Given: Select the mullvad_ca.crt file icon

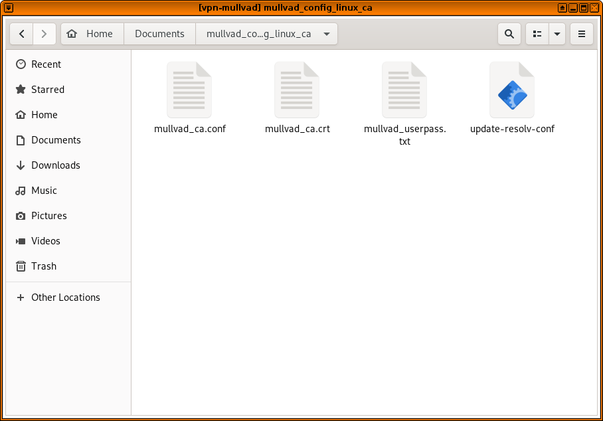Looking at the screenshot, I should point(297,90).
